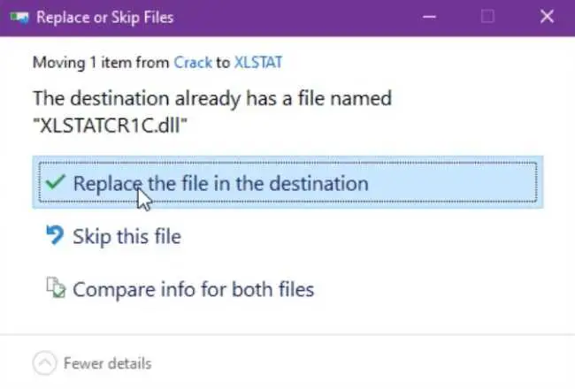Select Skip this file option
This screenshot has width=575, height=389.
click(x=126, y=236)
